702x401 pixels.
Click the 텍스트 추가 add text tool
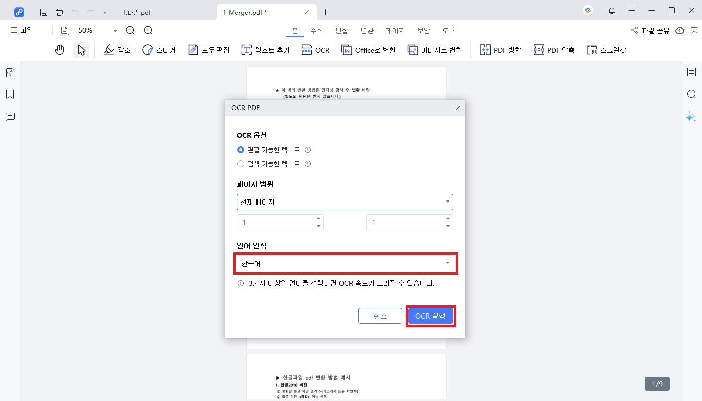point(265,50)
